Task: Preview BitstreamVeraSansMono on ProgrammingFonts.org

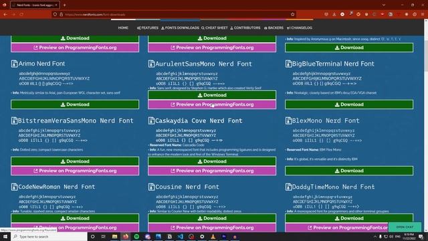Action: pyautogui.click(x=75, y=171)
